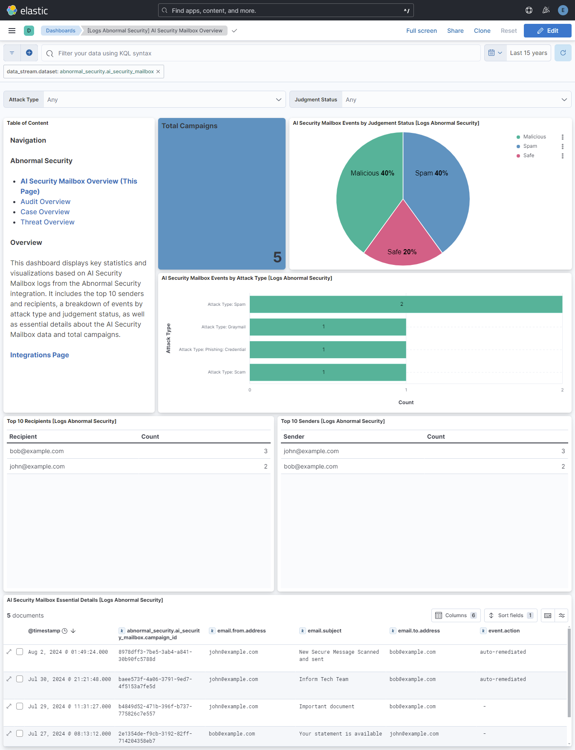The image size is (575, 750).
Task: Open keyboard shortcuts icon in details table
Action: pyautogui.click(x=548, y=615)
